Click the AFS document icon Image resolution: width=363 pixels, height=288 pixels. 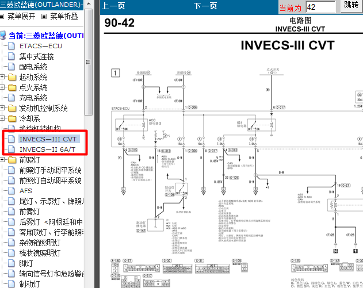[12, 191]
